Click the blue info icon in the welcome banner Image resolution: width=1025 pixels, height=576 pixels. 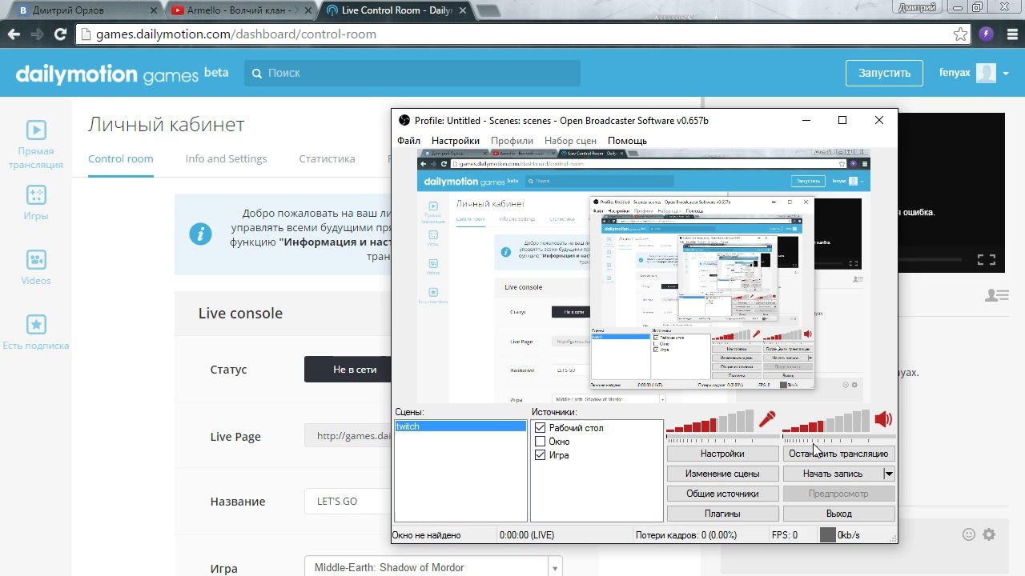pos(200,234)
